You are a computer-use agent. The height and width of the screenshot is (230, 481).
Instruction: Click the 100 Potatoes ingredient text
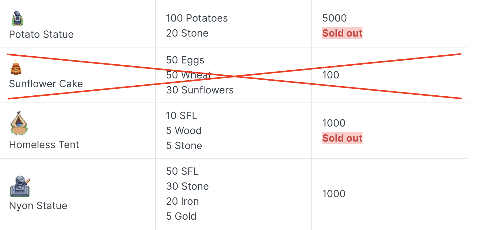[x=197, y=18]
